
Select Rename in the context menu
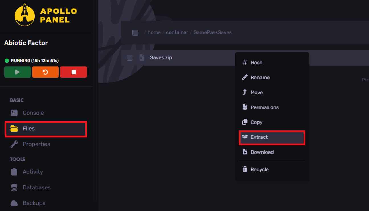point(260,77)
